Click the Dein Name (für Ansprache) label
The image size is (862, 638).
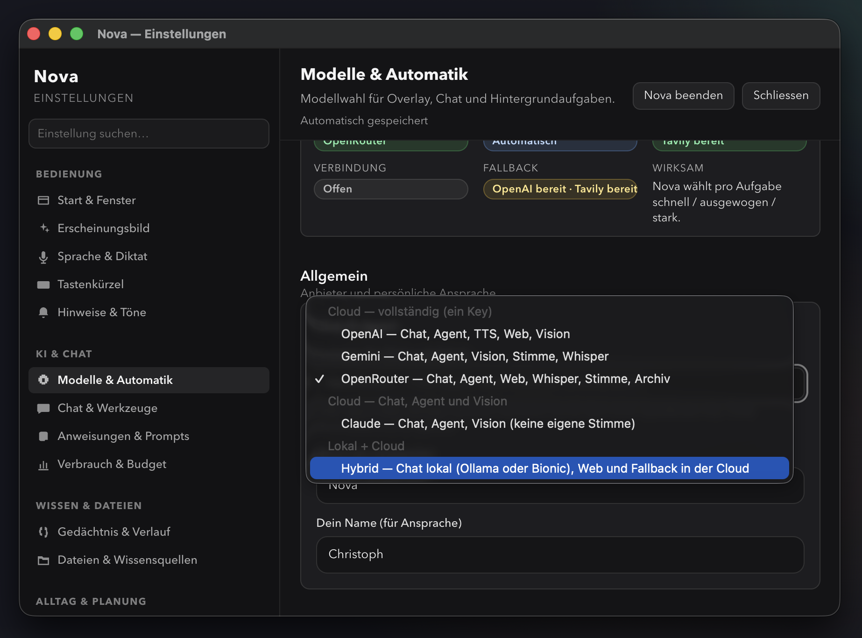pyautogui.click(x=389, y=523)
